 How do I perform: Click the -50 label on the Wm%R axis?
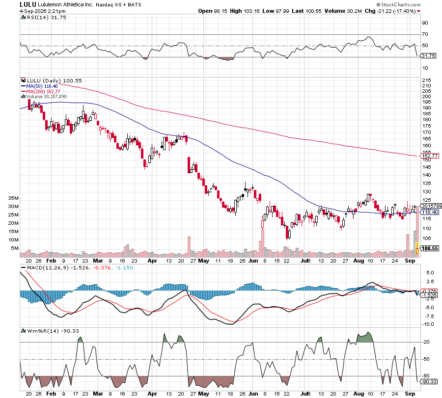(426, 359)
